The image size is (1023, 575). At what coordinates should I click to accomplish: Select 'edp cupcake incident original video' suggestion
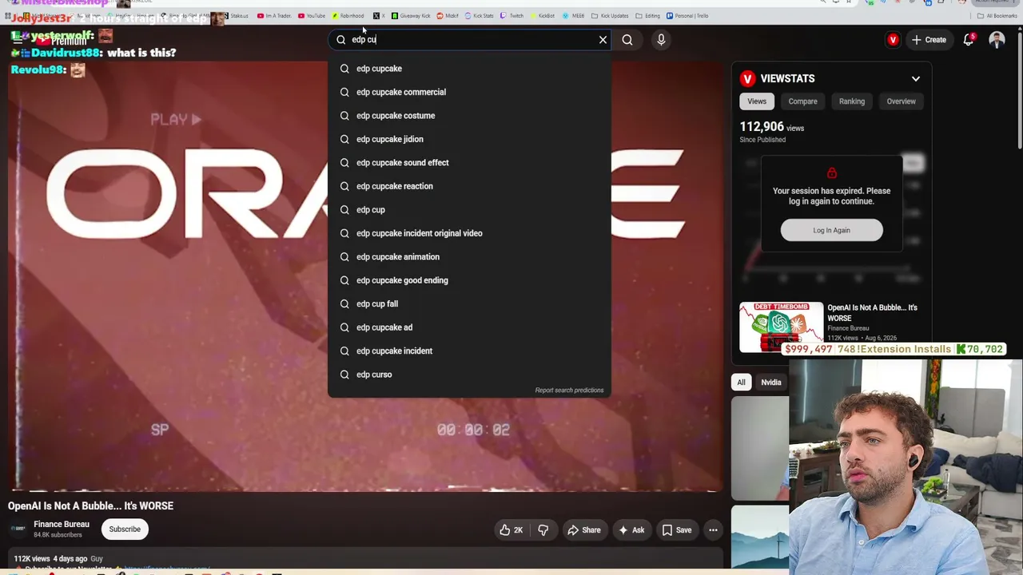(469, 233)
